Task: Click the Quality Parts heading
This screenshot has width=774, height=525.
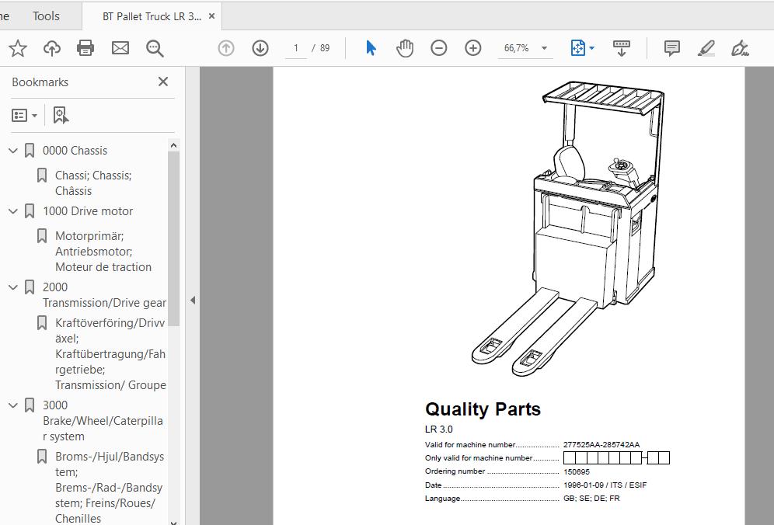Action: click(483, 409)
